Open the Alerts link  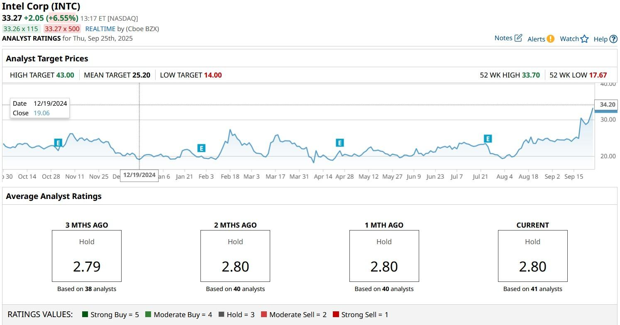pyautogui.click(x=536, y=39)
